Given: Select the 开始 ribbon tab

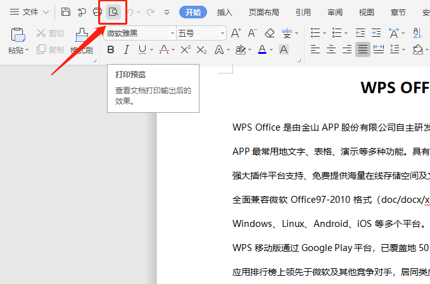Looking at the screenshot, I should pos(193,12).
